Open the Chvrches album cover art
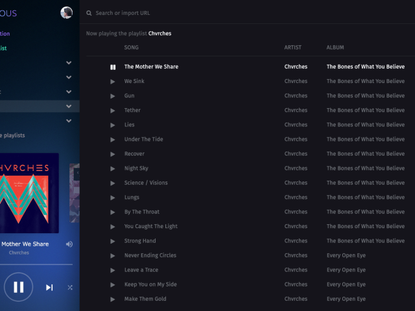415x311 pixels. [x=29, y=193]
